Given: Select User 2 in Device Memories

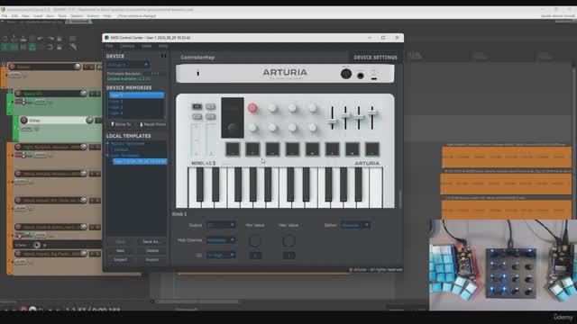Looking at the screenshot, I should (x=136, y=101).
